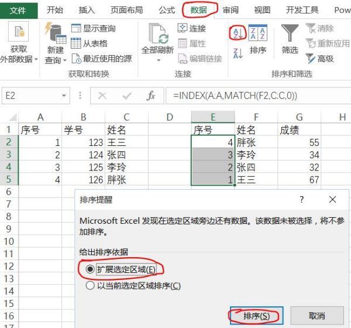
Task: Switch to the Data (数据) tab
Action: [198, 10]
